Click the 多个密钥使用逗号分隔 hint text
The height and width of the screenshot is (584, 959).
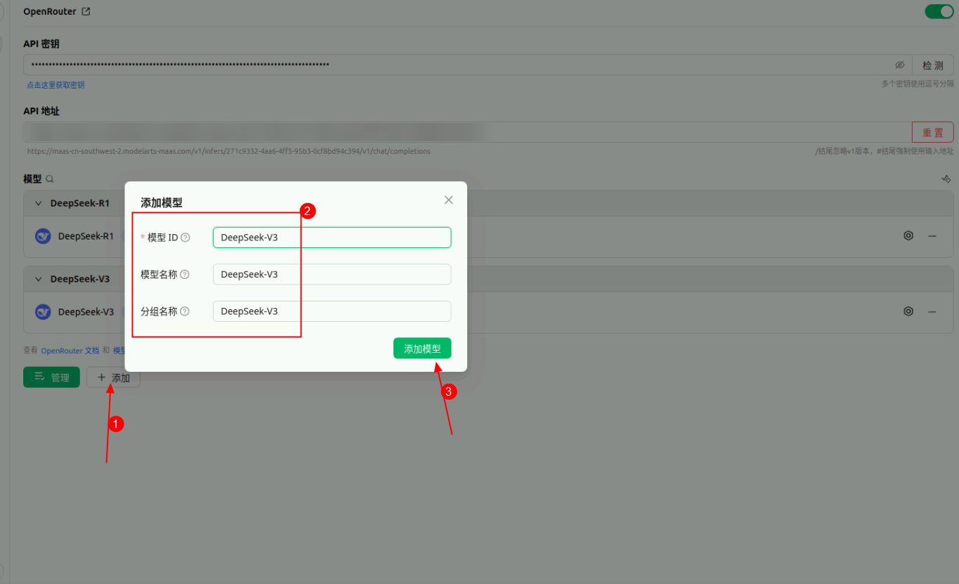918,84
